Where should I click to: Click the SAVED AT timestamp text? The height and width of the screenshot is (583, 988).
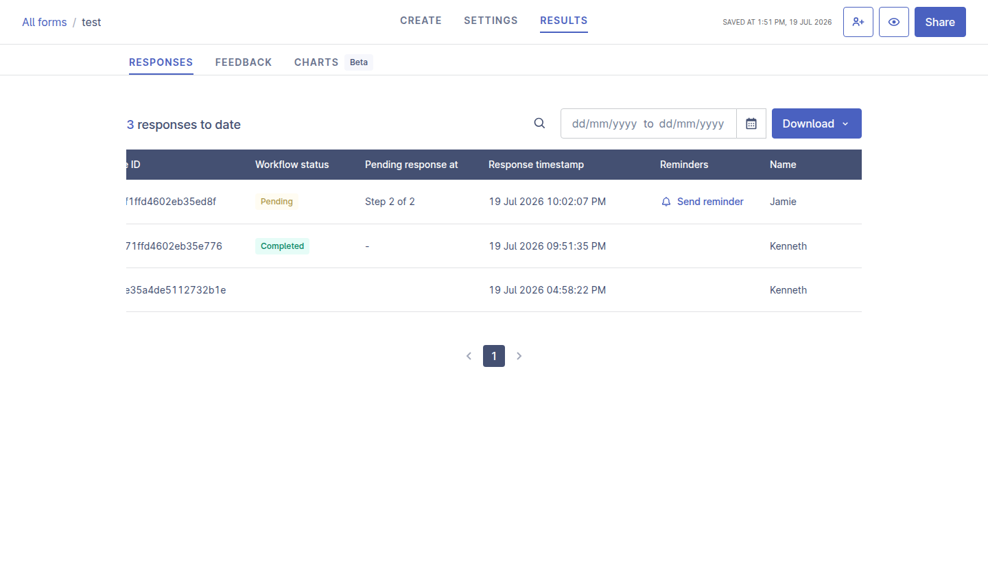pyautogui.click(x=777, y=22)
